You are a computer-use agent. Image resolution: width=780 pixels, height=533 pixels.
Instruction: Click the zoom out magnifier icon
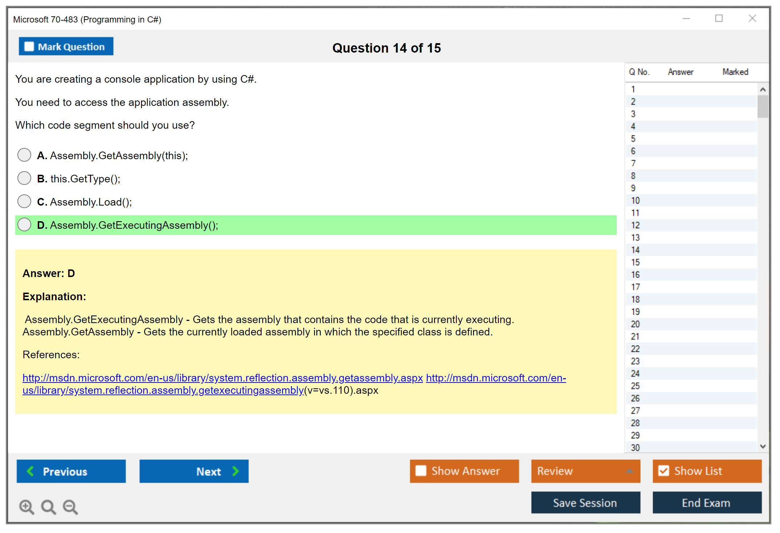point(70,507)
